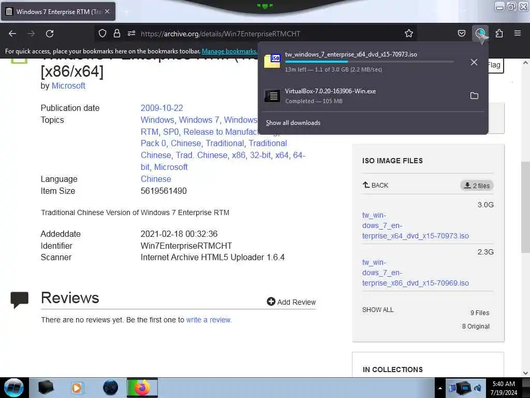Click the 9 Files count

[x=480, y=312]
